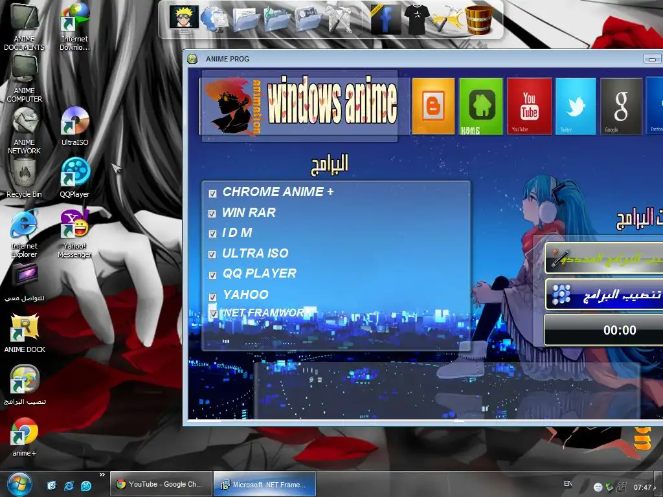The width and height of the screenshot is (663, 497).
Task: Open the Blogger tile in ANIME PROG
Action: [433, 106]
